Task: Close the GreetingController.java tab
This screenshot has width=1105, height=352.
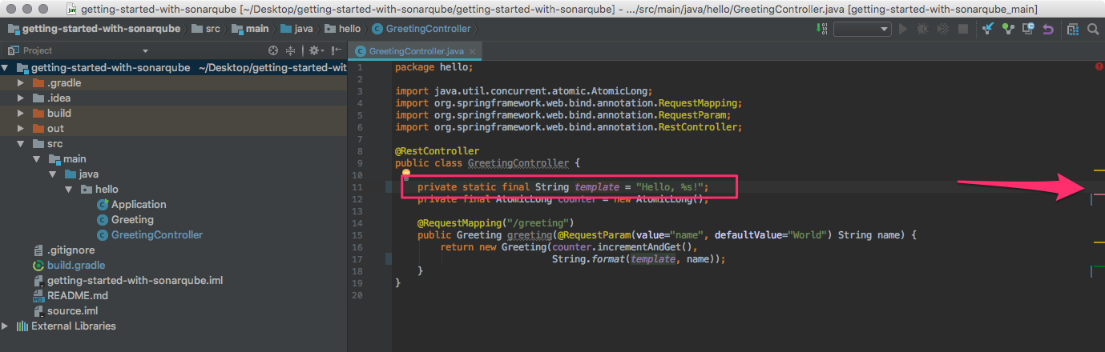Action: tap(473, 51)
